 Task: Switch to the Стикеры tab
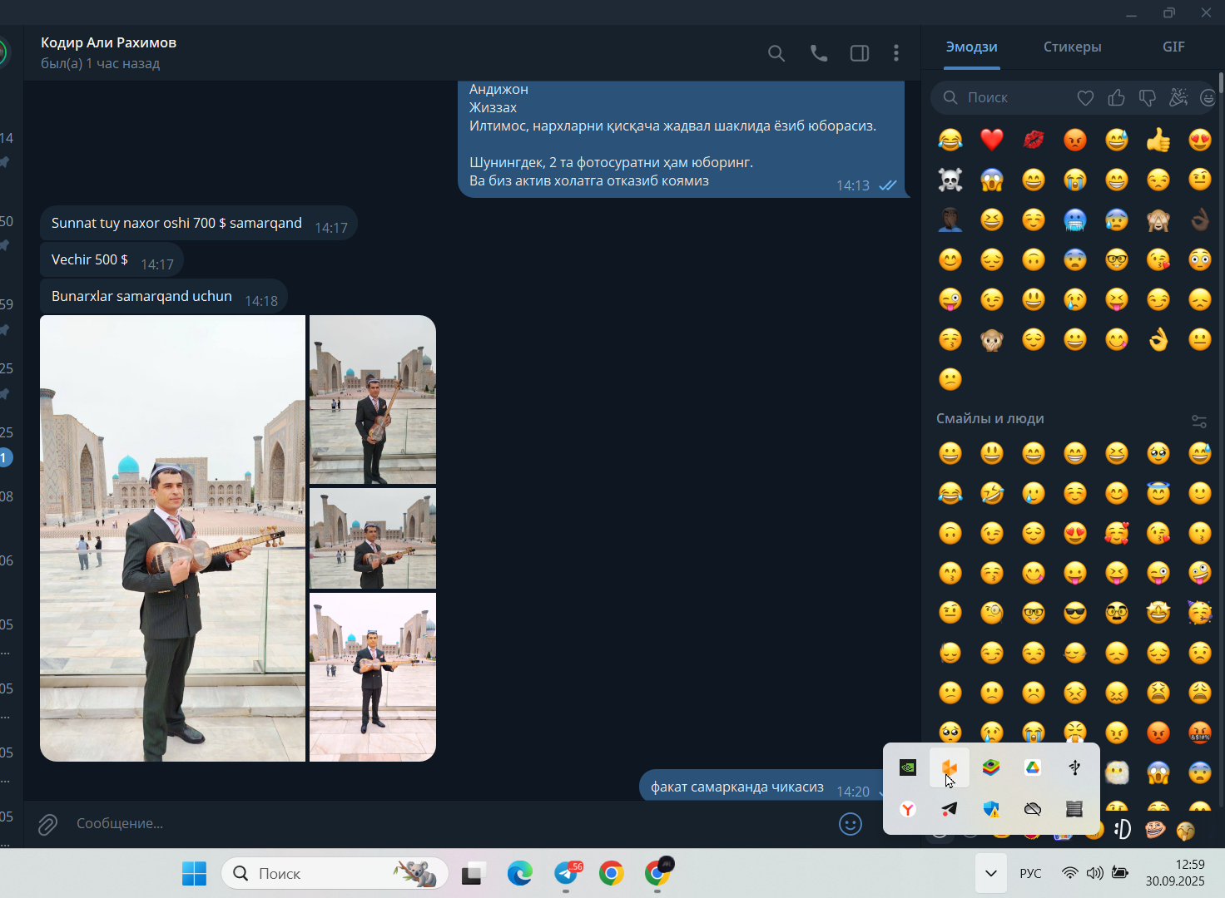tap(1072, 47)
